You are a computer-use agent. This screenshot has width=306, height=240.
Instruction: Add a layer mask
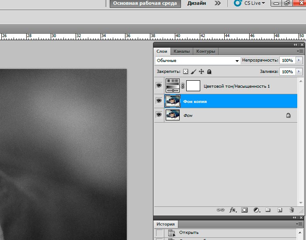click(244, 210)
